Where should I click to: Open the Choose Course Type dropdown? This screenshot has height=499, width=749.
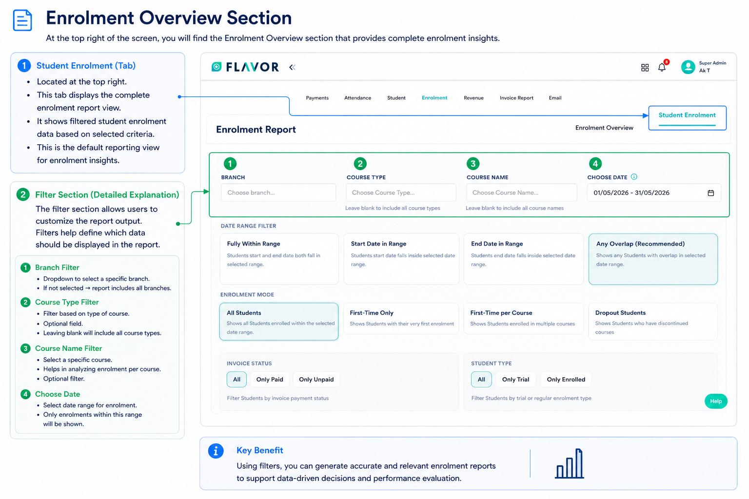click(401, 192)
